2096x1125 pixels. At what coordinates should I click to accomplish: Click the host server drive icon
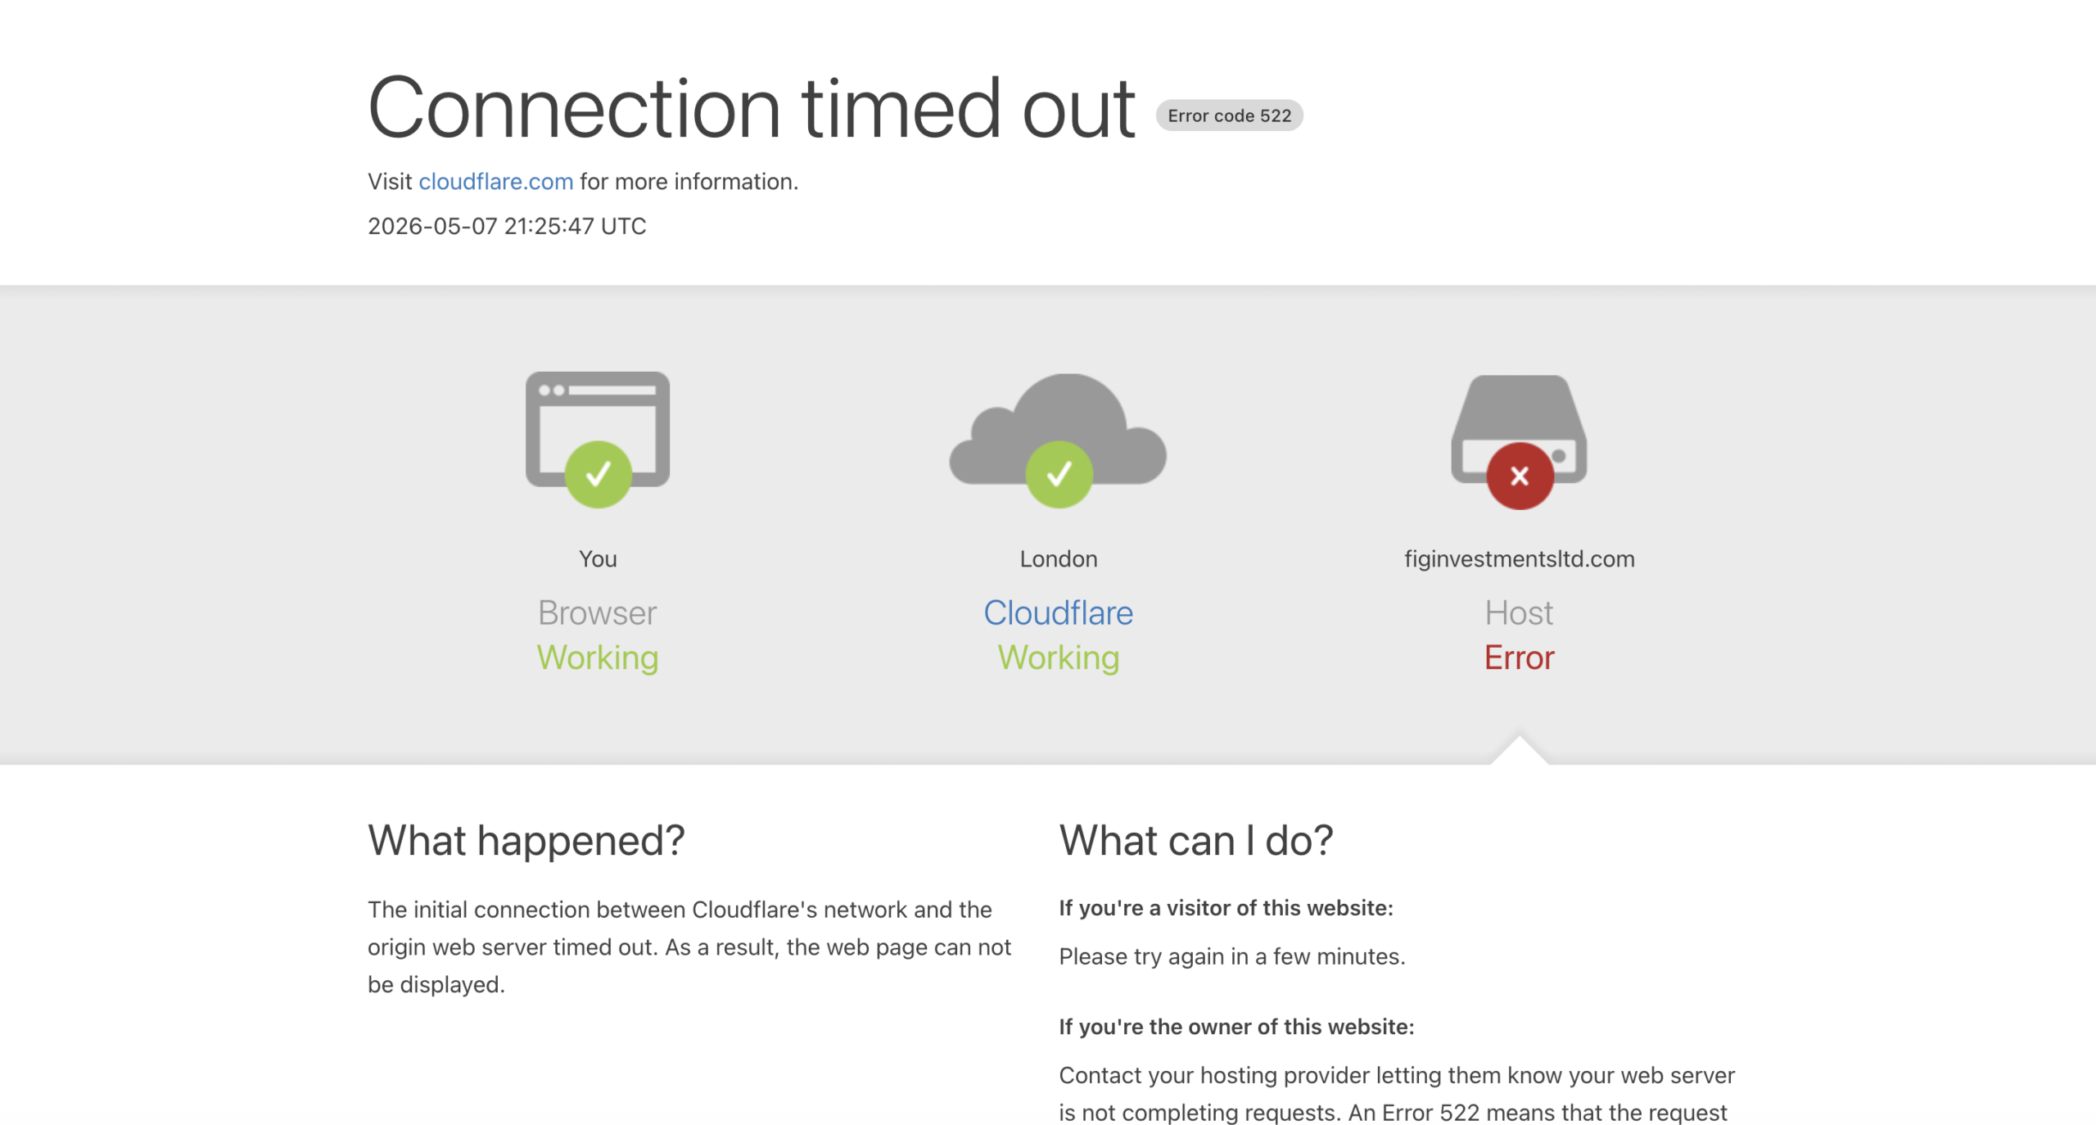(x=1519, y=428)
